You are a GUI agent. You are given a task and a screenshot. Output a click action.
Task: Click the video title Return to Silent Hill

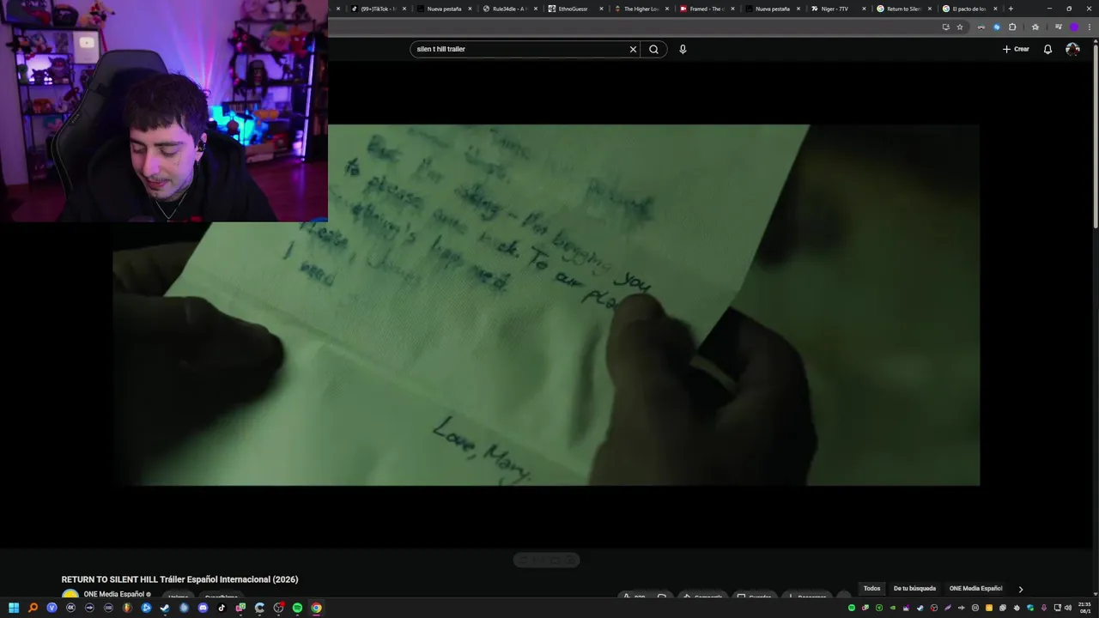coord(179,579)
